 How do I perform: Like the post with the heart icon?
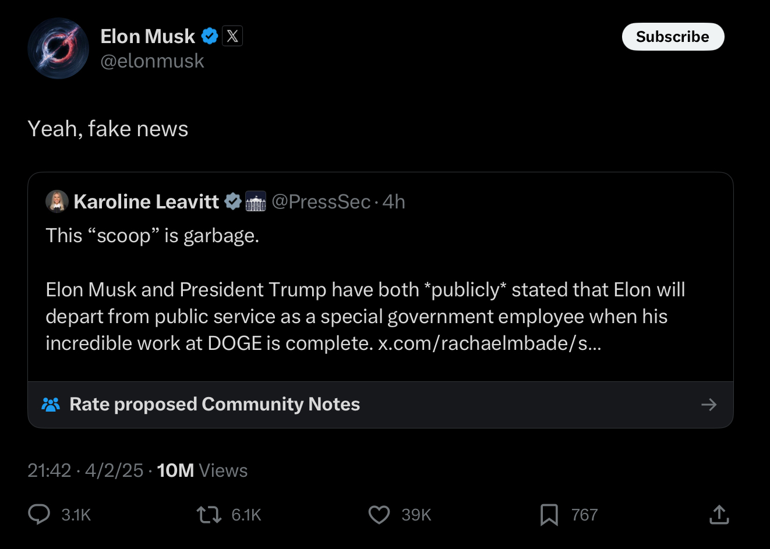[x=379, y=515]
